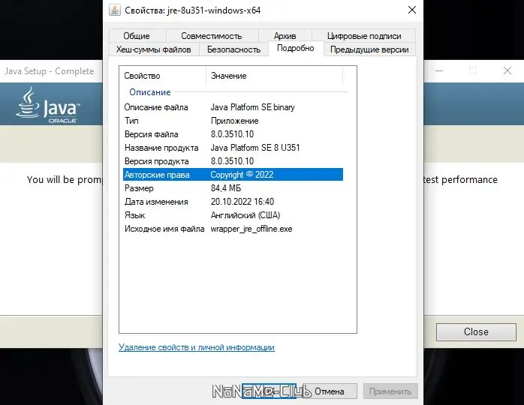Select the Размер property row
The width and height of the screenshot is (524, 405).
(x=233, y=188)
